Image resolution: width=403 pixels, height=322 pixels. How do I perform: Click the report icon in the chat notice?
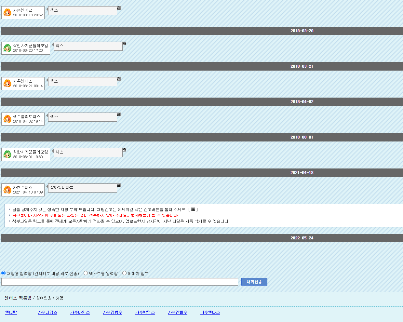pos(193,209)
